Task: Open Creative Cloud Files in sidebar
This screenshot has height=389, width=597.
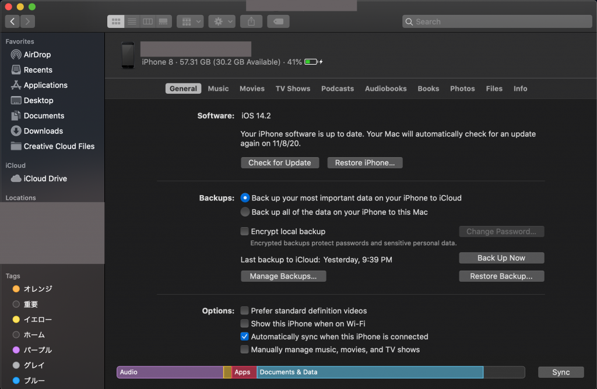Action: (52, 146)
